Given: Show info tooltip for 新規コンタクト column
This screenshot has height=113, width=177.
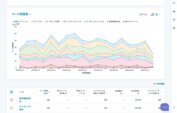Looking at the screenshot, I should point(84,93).
